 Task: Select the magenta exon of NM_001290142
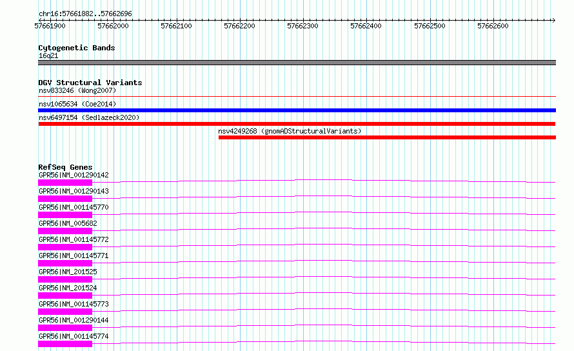(x=65, y=183)
